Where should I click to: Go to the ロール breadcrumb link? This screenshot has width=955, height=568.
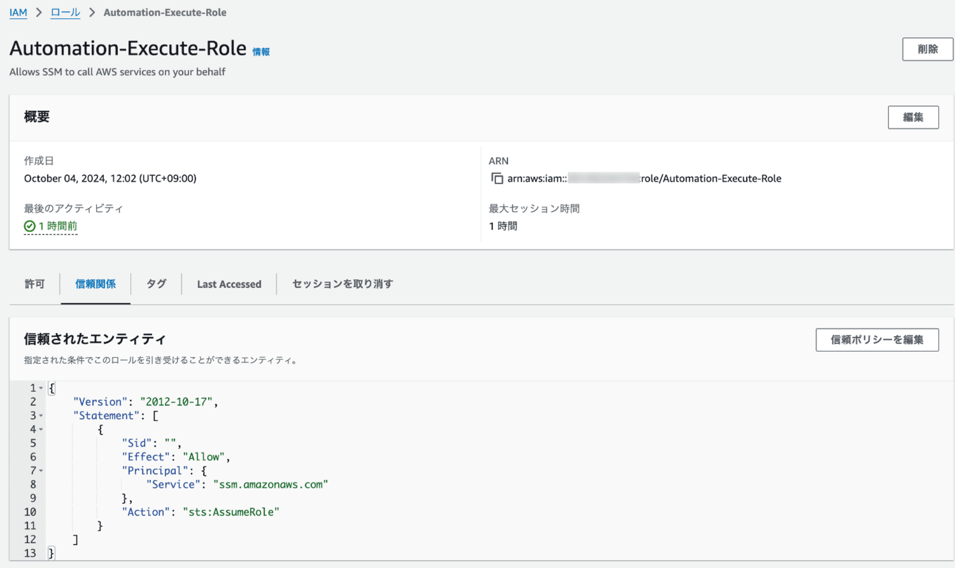click(65, 12)
